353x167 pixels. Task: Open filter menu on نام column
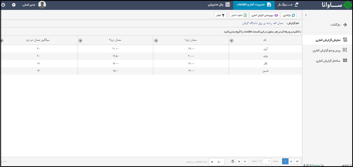point(231,41)
